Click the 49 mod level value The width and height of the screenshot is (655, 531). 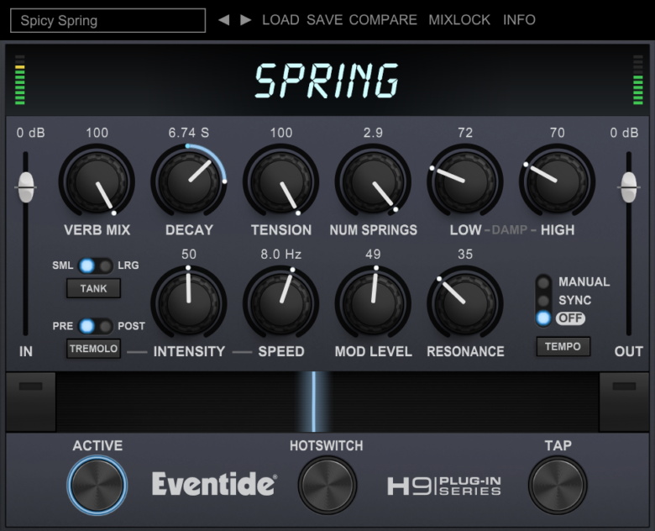point(373,254)
